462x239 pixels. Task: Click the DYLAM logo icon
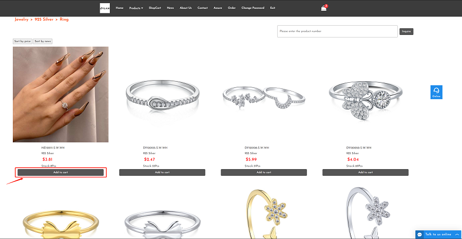(105, 8)
